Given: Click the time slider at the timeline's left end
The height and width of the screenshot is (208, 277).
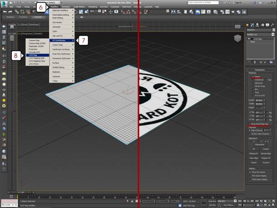Looking at the screenshot, I should pos(17,197).
